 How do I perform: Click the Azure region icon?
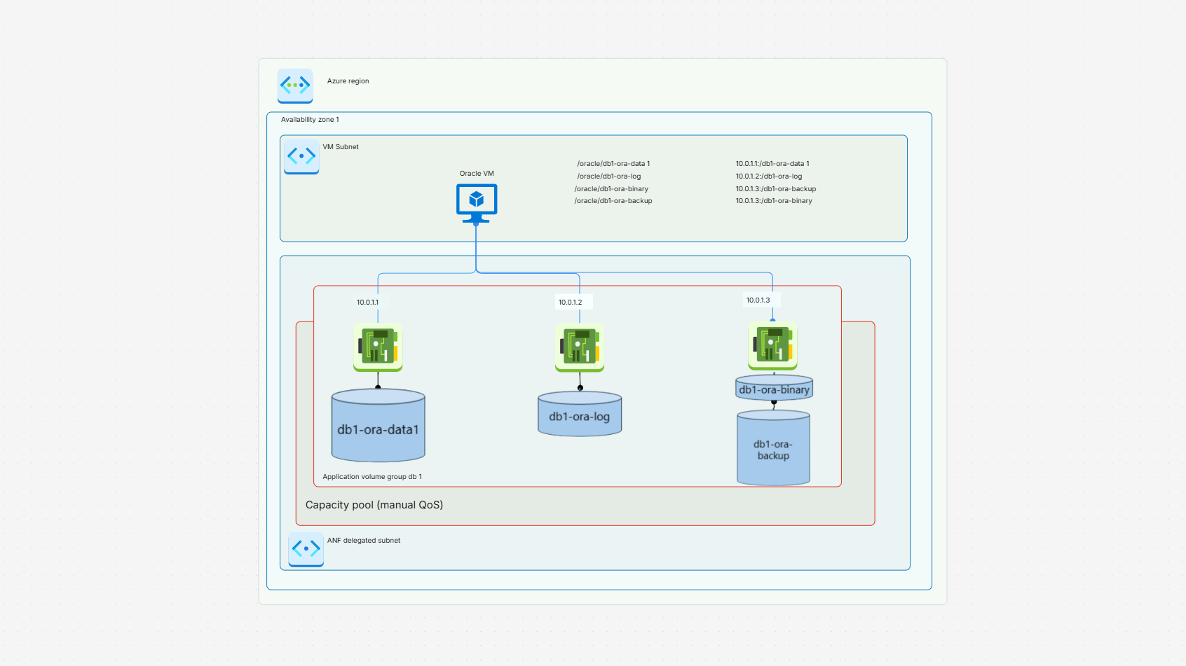click(294, 85)
